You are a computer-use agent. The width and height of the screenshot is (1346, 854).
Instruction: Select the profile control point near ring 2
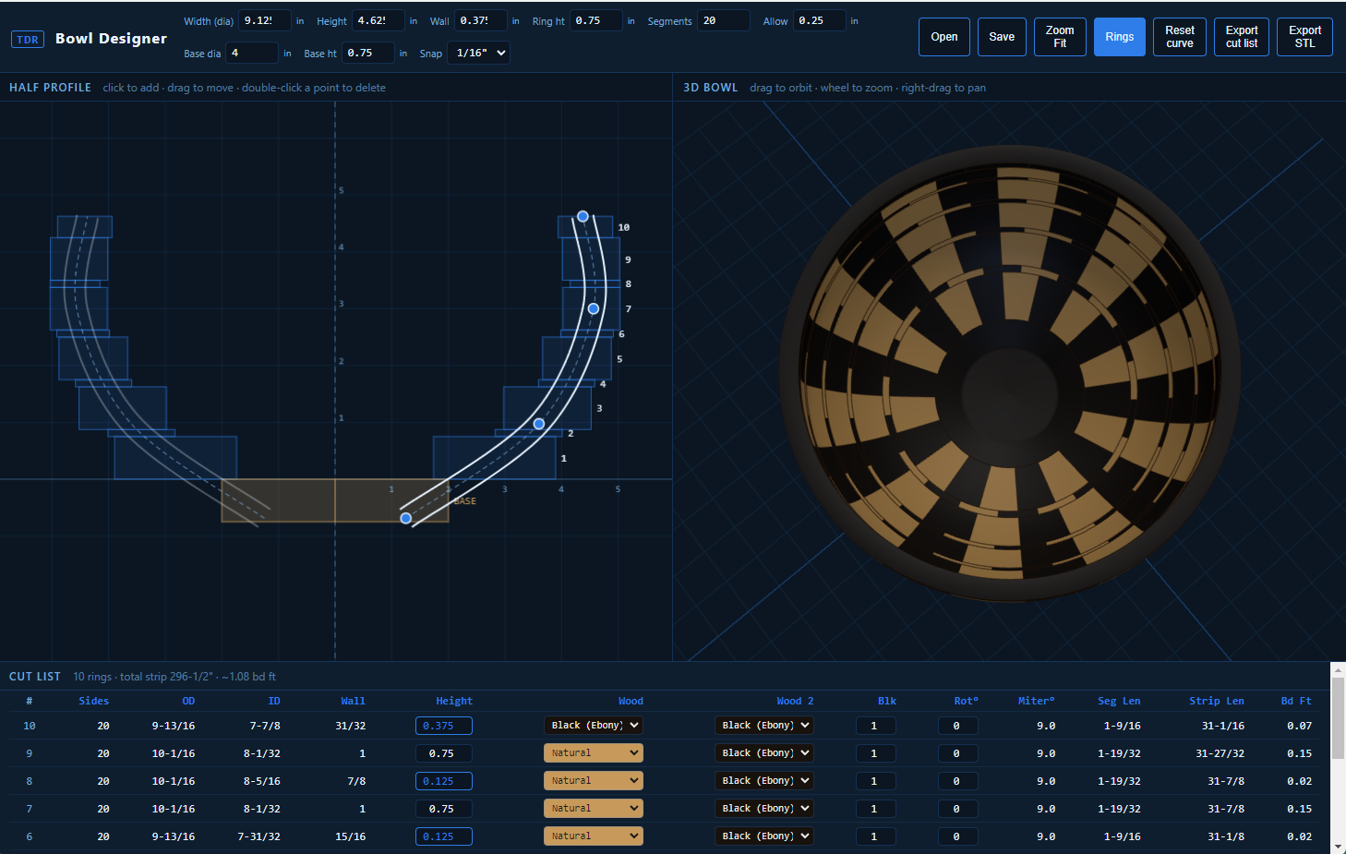[539, 424]
